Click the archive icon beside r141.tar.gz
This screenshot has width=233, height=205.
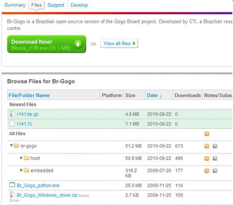pos(12,114)
